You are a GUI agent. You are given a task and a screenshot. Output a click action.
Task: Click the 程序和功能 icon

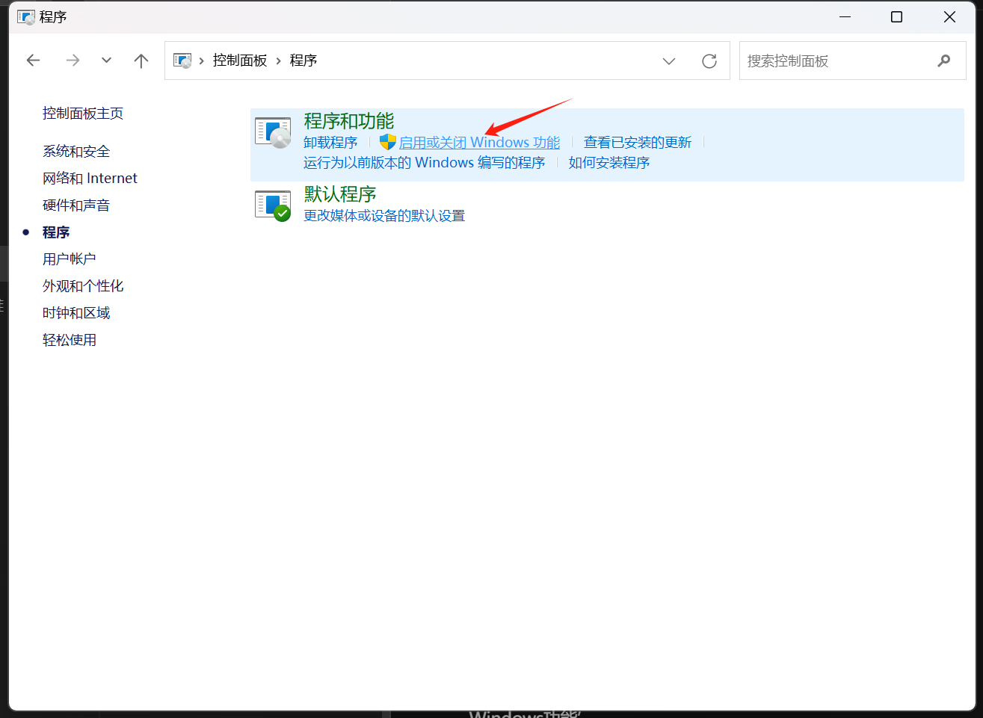point(273,133)
